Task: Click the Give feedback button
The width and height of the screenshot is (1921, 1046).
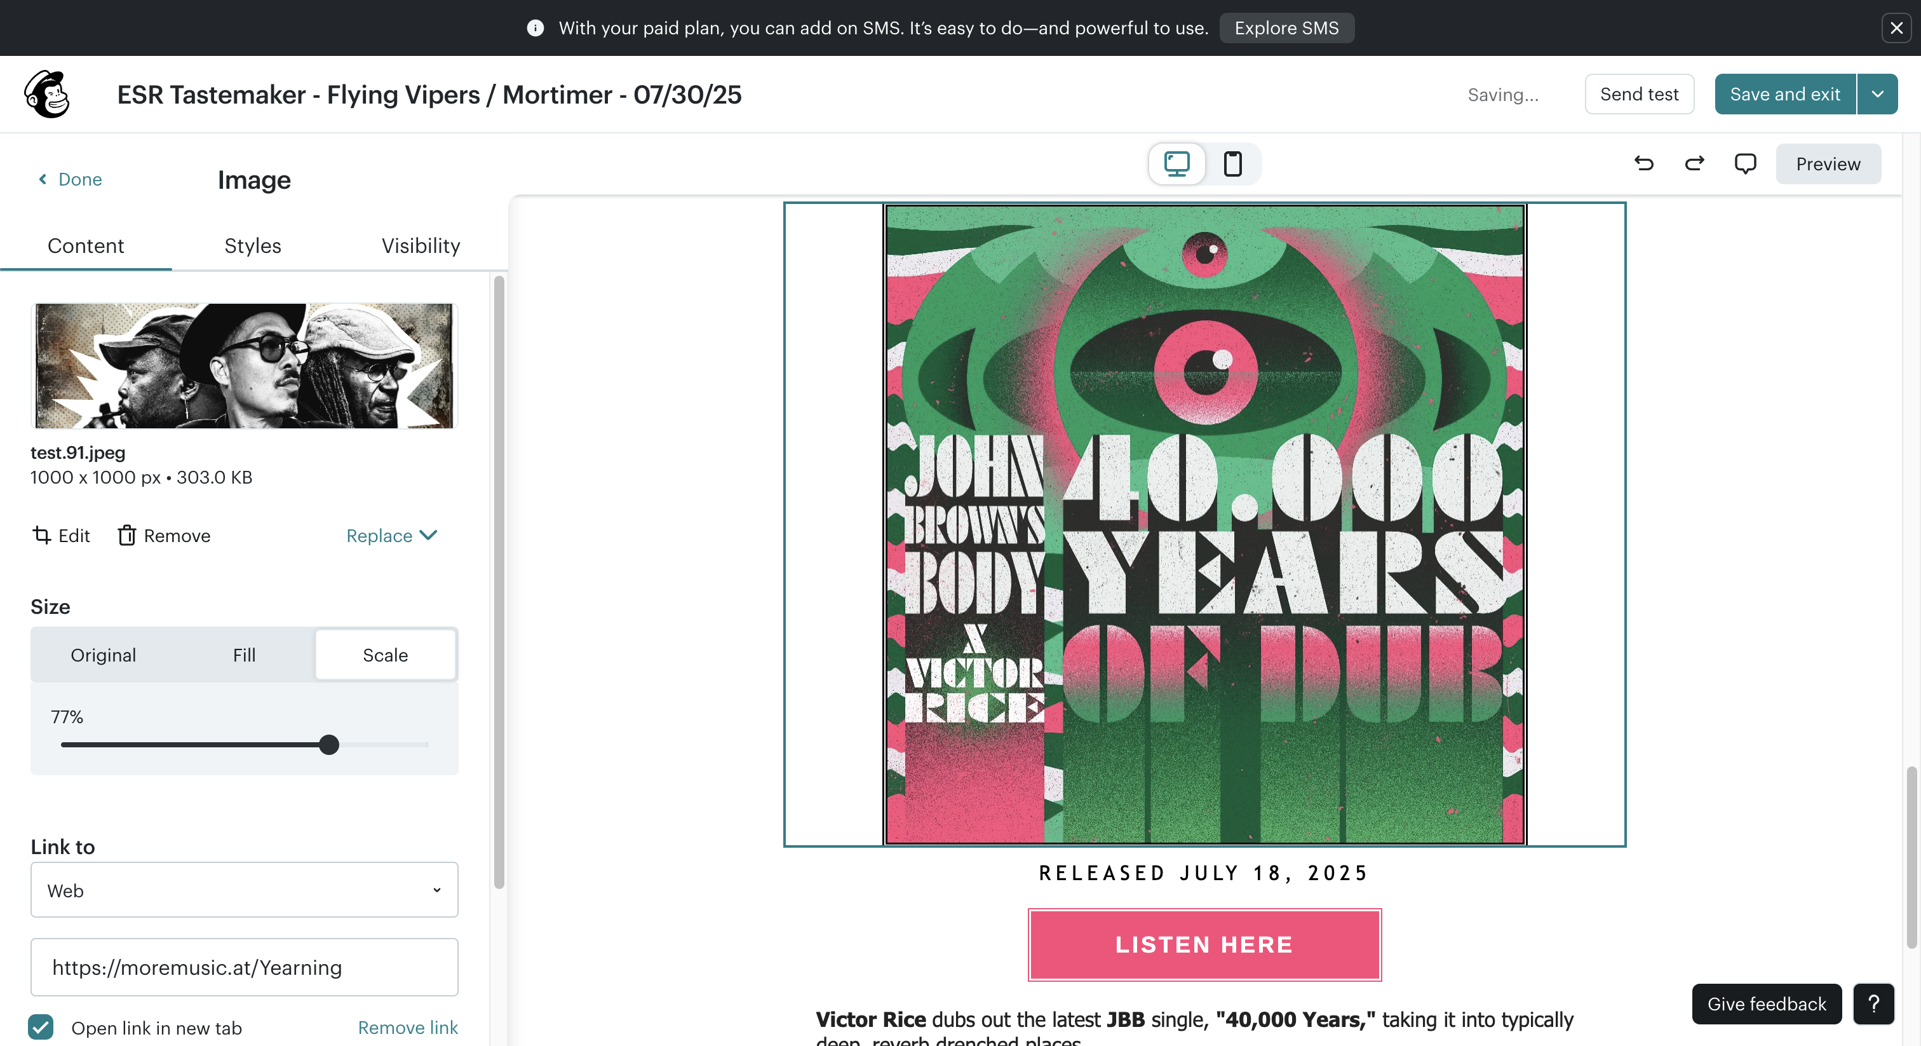Action: [1767, 1004]
